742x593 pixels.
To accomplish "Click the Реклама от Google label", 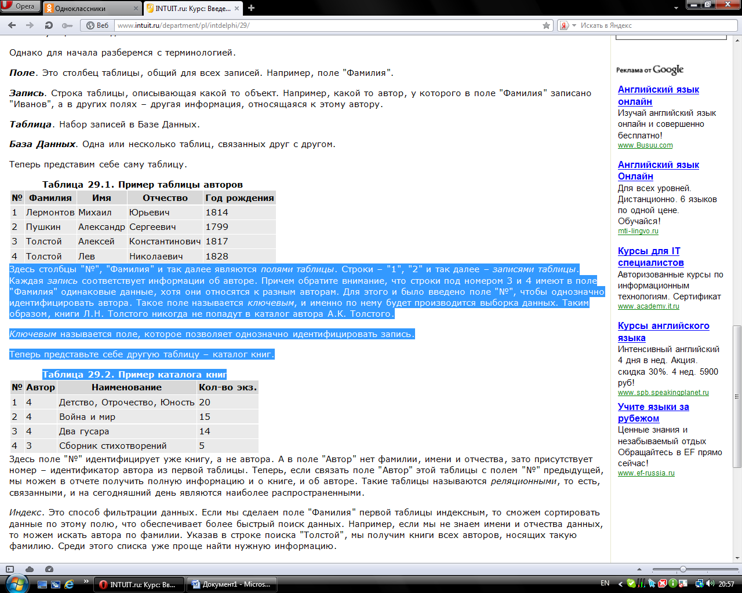I will (x=650, y=70).
